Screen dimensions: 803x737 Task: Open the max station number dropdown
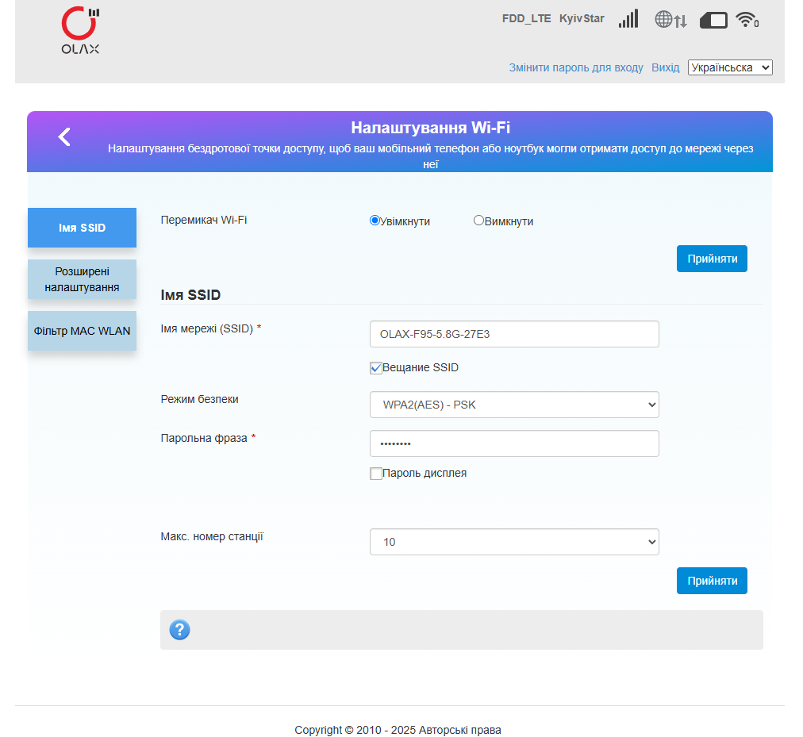point(514,542)
